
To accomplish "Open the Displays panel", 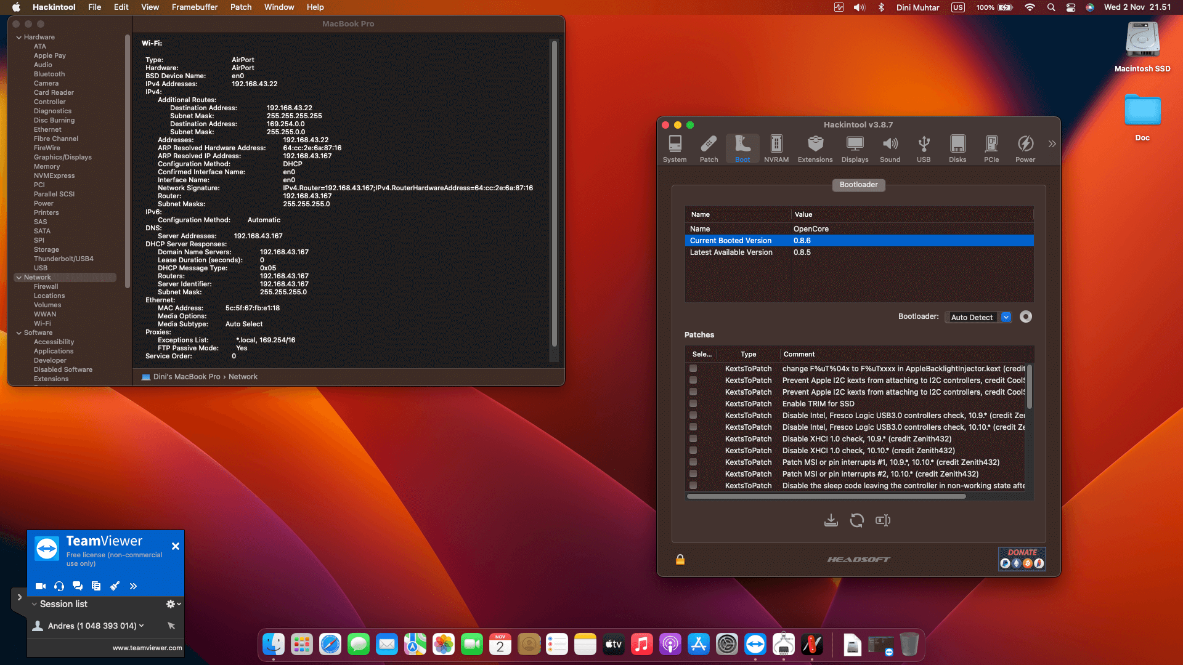I will click(855, 148).
